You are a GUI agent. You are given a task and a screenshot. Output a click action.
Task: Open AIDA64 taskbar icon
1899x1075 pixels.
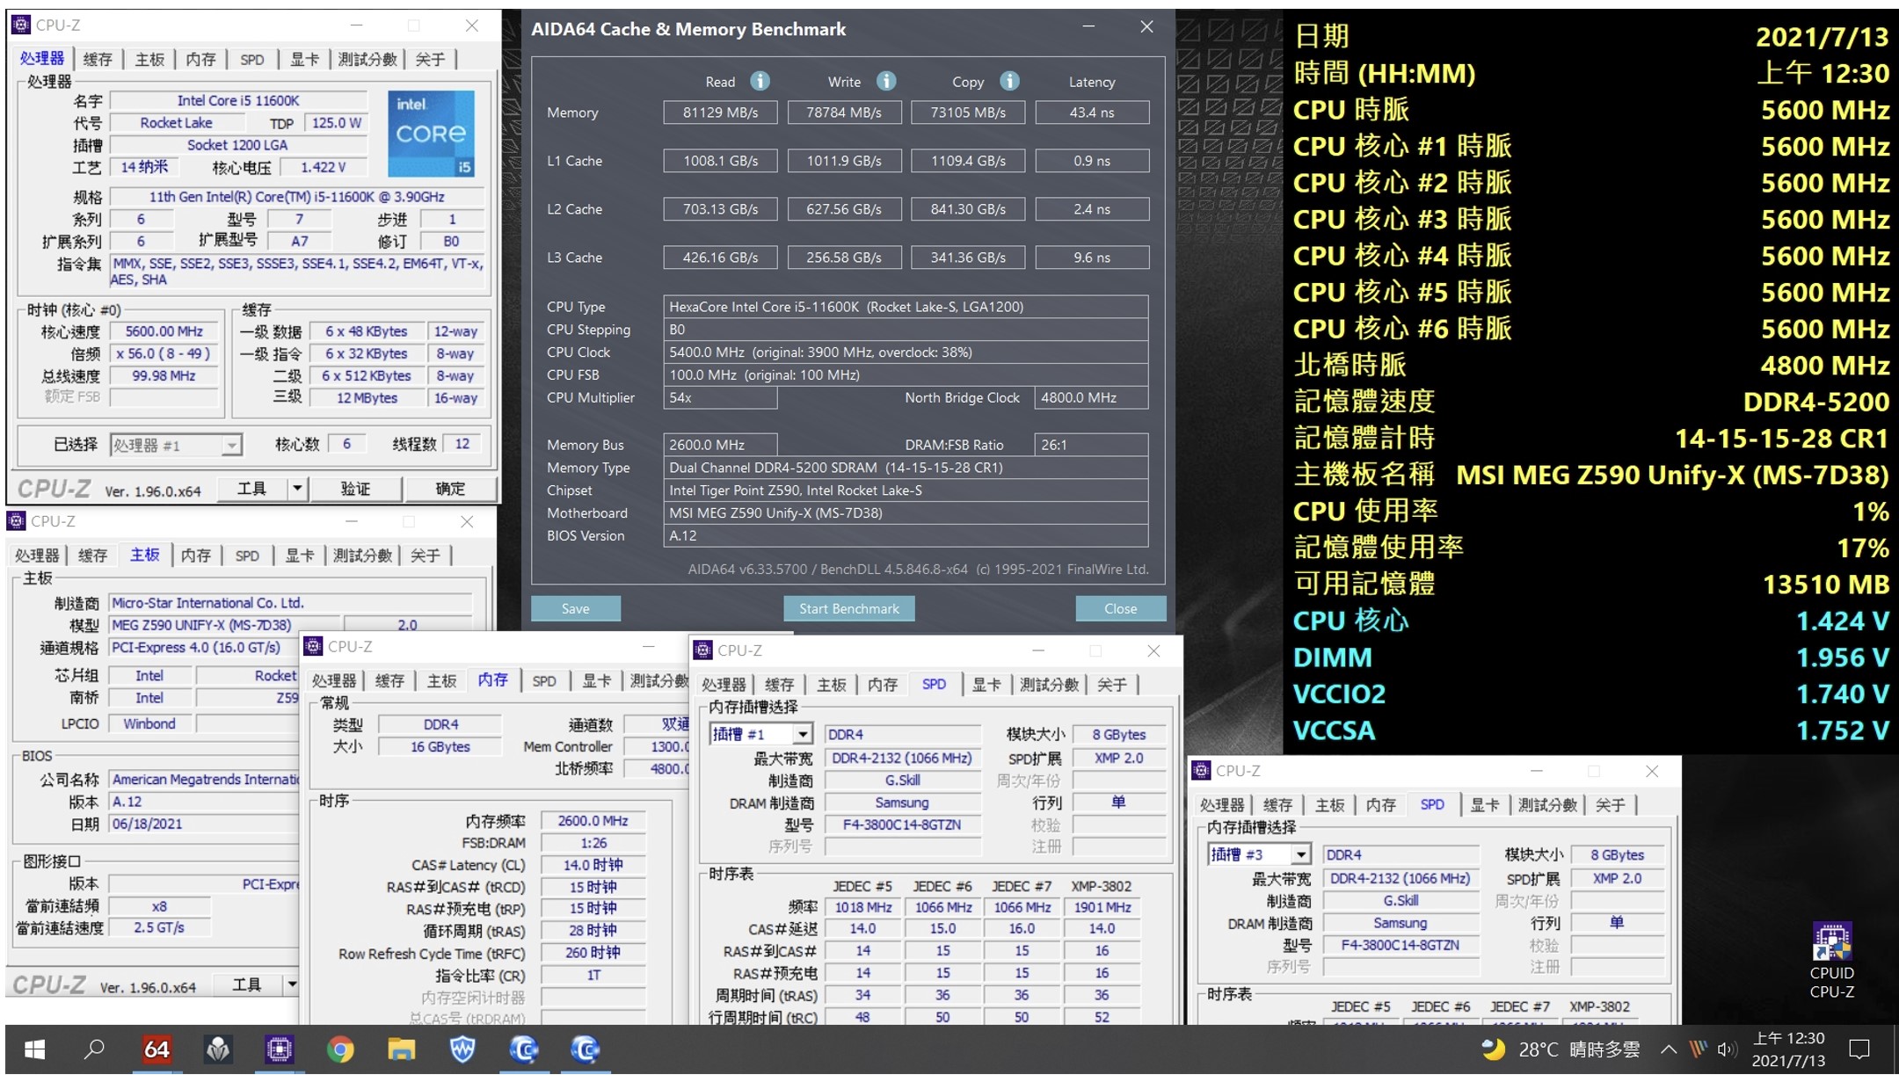(156, 1049)
